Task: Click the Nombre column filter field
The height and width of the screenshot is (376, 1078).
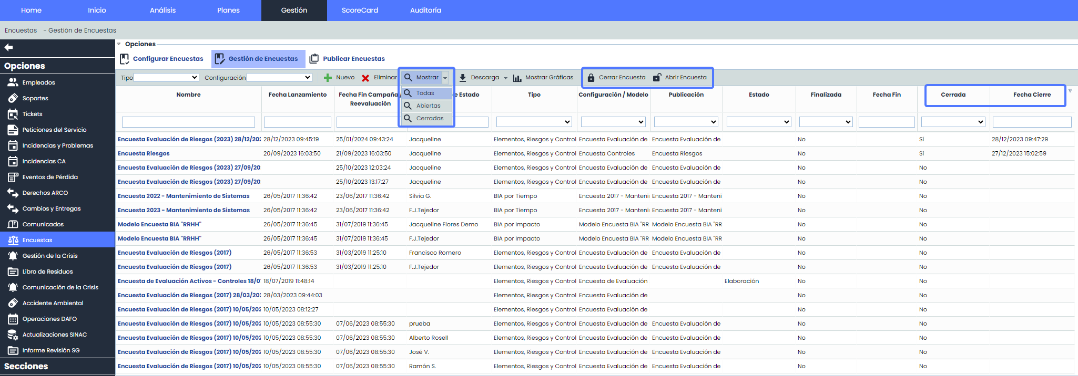Action: tap(188, 122)
